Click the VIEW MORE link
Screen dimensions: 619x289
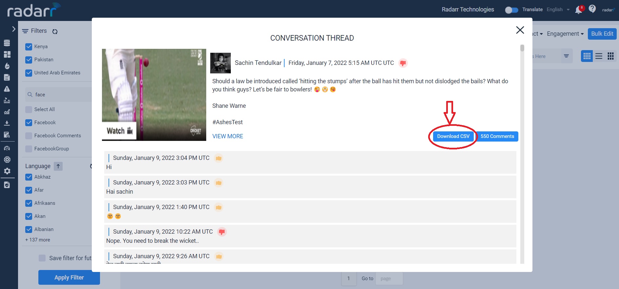(x=228, y=136)
